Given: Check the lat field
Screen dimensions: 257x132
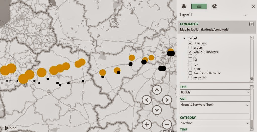Looking at the screenshot, I should click(x=190, y=60).
